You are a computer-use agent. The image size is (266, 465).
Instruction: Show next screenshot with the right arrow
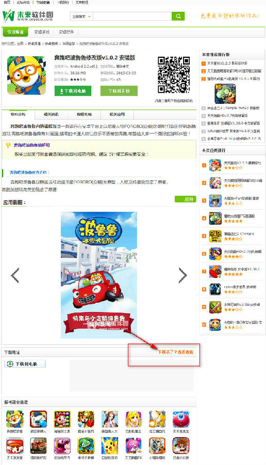point(183,275)
